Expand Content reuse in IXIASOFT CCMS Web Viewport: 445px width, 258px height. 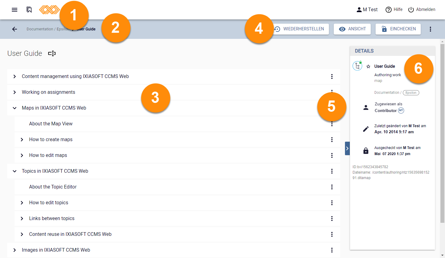(22, 234)
